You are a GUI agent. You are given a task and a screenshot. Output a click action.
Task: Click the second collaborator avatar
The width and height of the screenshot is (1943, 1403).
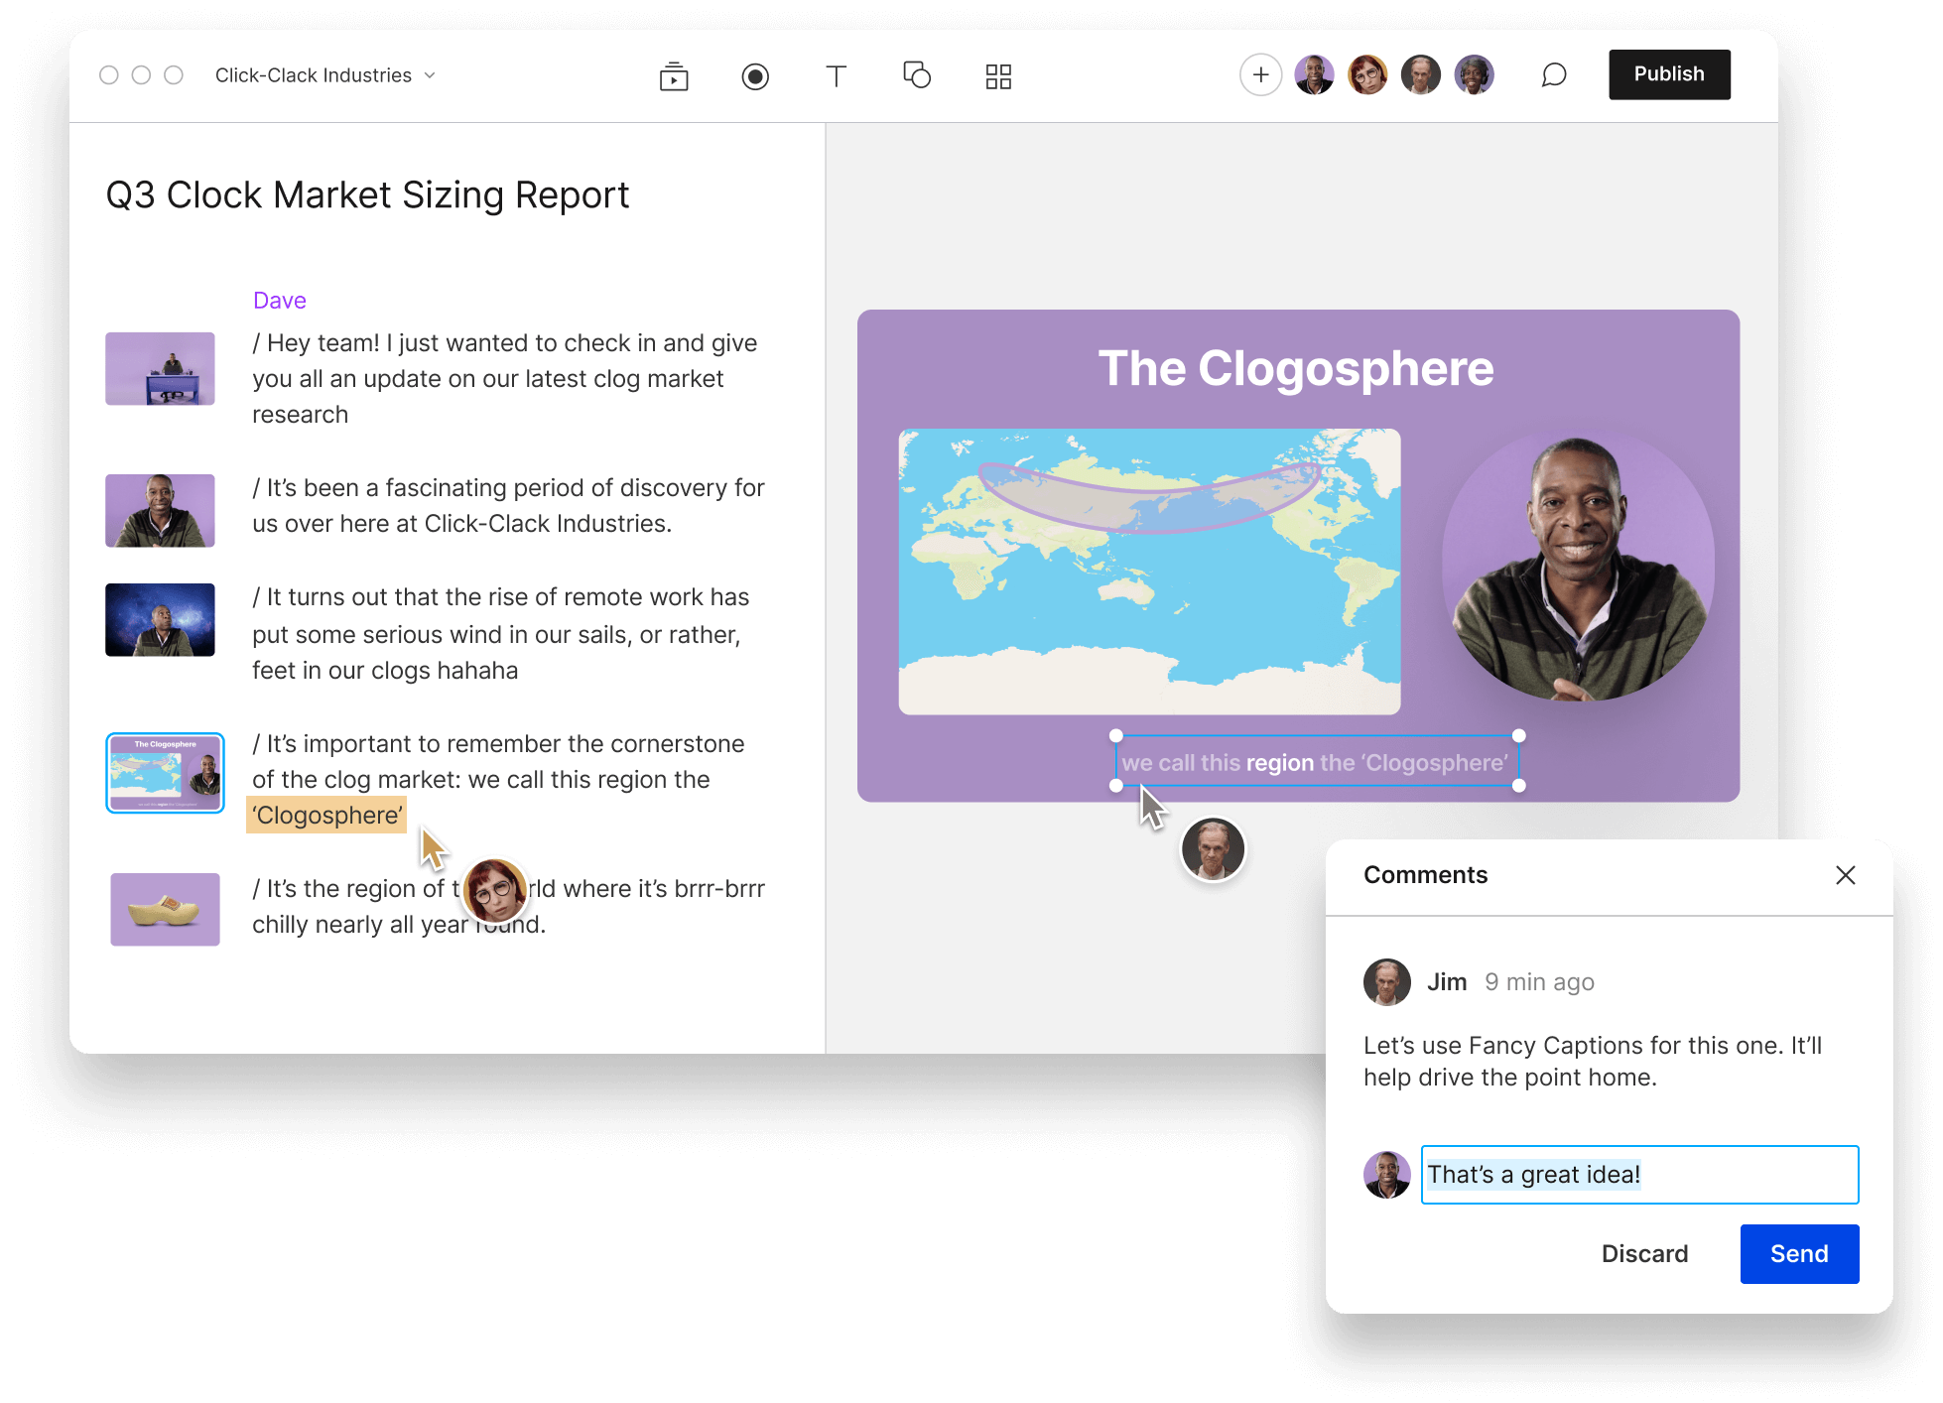click(x=1366, y=72)
